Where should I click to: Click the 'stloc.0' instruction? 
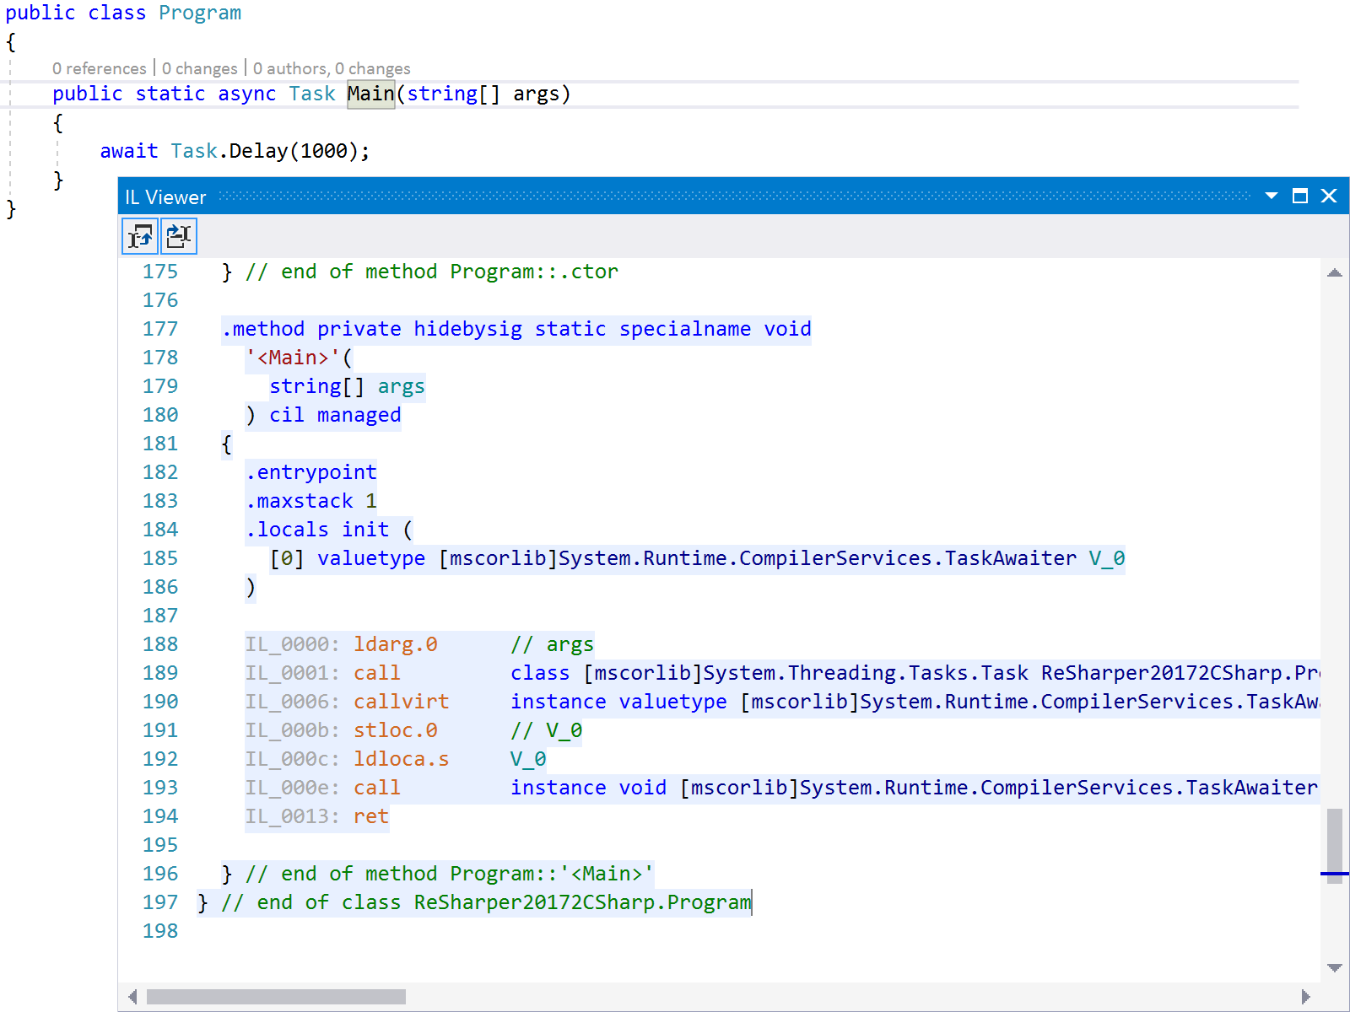coord(396,730)
